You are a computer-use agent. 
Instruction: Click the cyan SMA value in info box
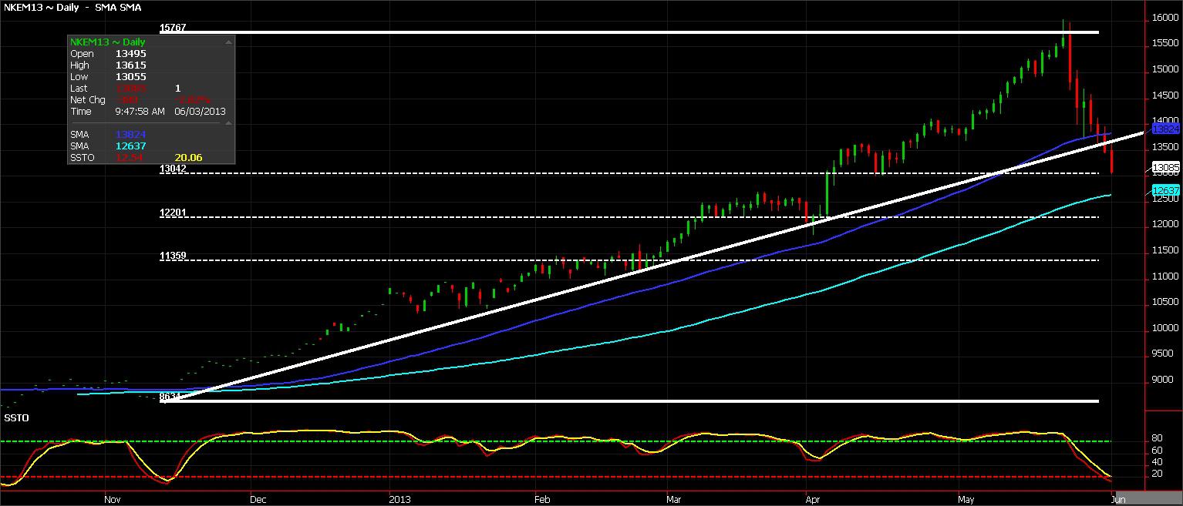[x=130, y=146]
